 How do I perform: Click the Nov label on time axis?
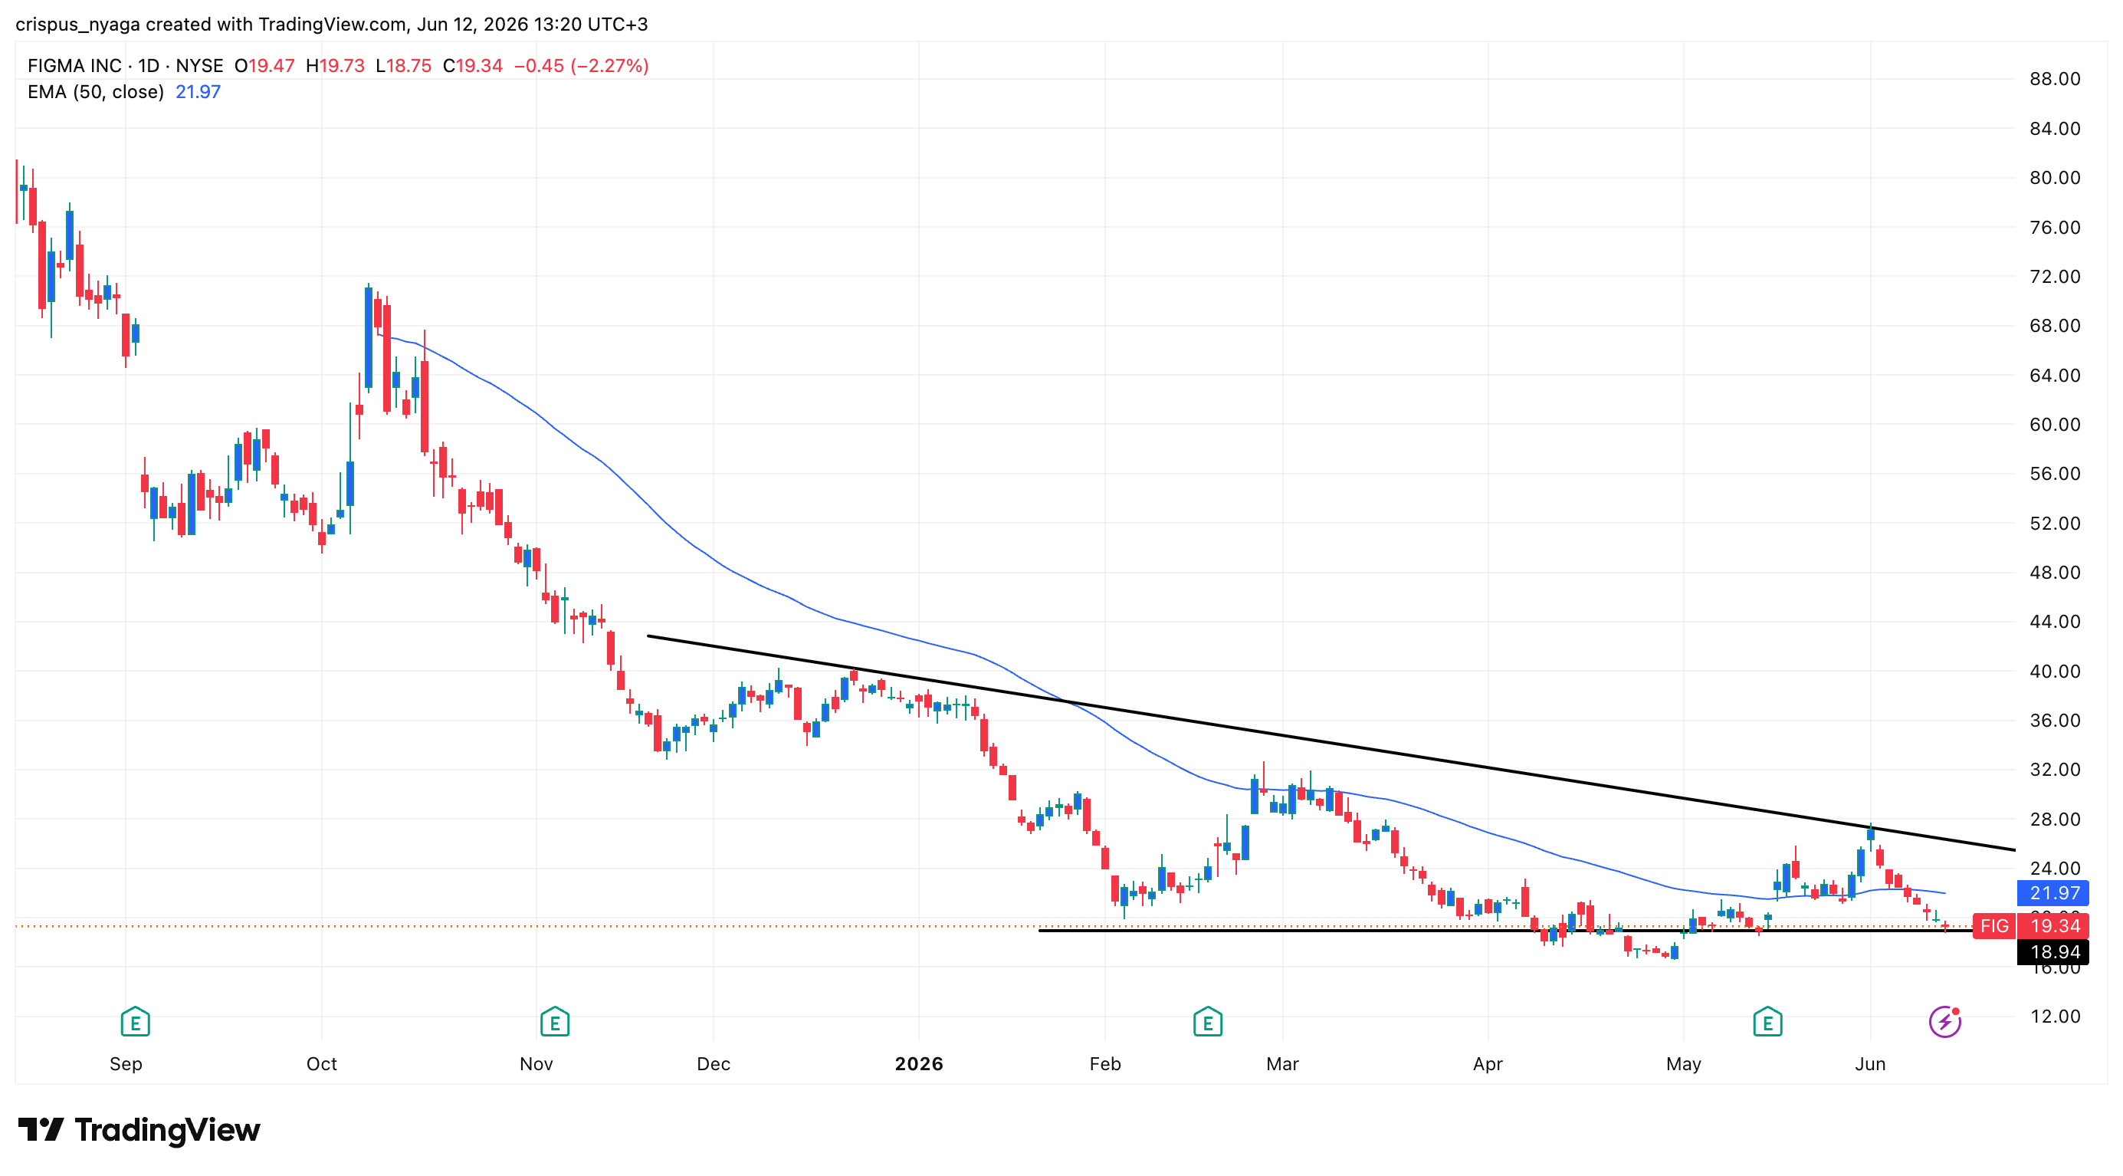tap(536, 1064)
